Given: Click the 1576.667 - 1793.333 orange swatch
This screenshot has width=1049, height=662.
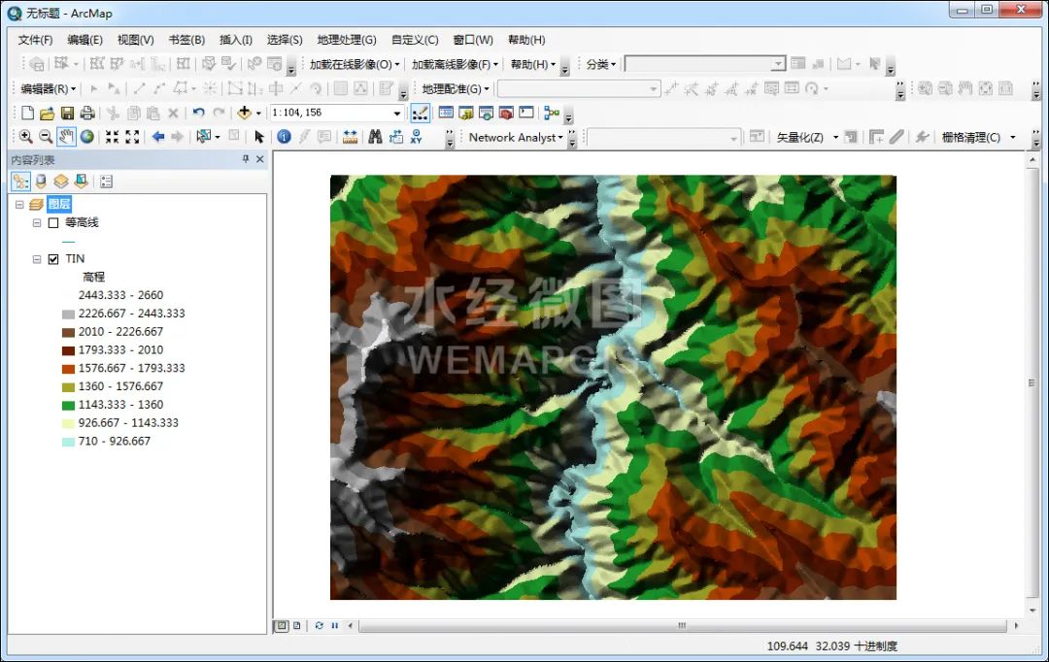Looking at the screenshot, I should coord(68,369).
